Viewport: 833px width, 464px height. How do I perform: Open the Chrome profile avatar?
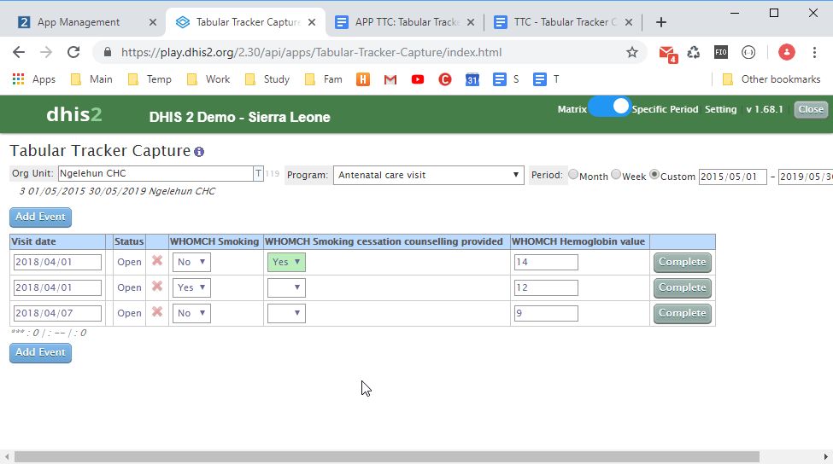point(786,52)
